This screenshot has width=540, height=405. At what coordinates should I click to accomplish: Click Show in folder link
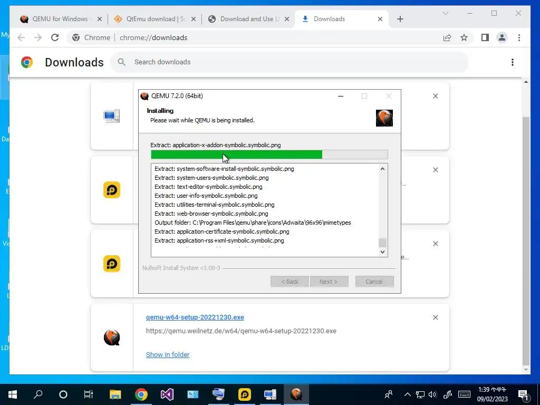click(168, 354)
